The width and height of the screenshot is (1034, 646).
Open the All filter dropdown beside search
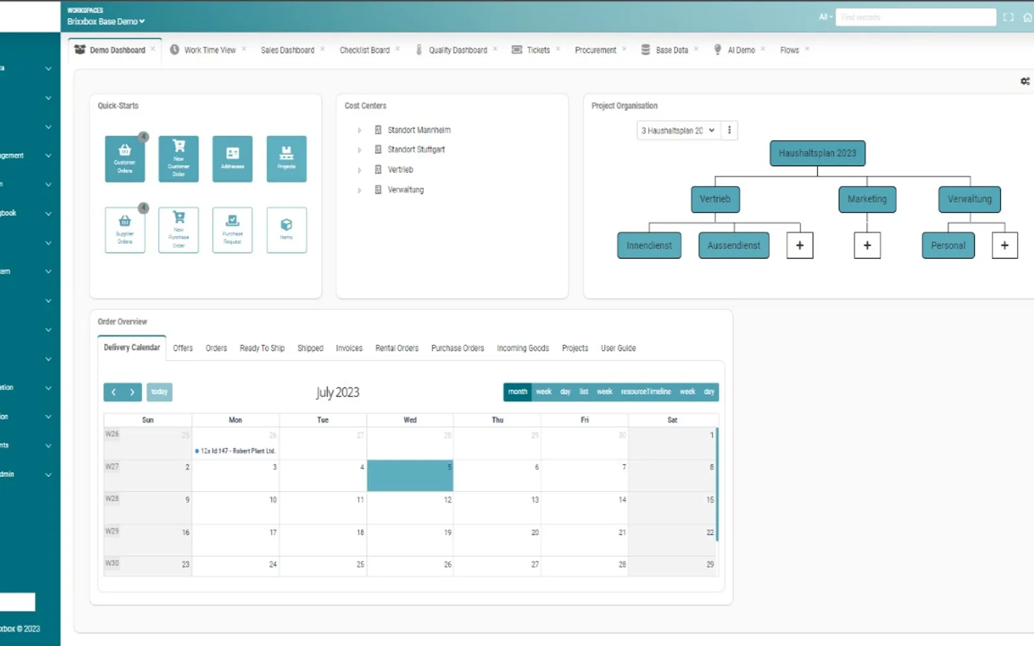pos(826,17)
